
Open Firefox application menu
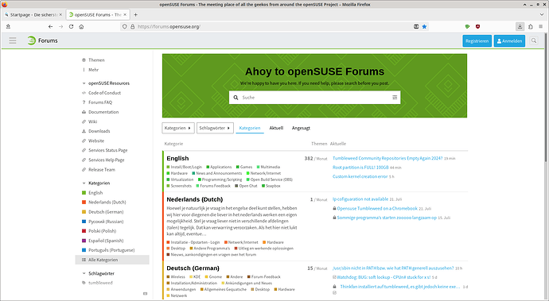click(540, 26)
